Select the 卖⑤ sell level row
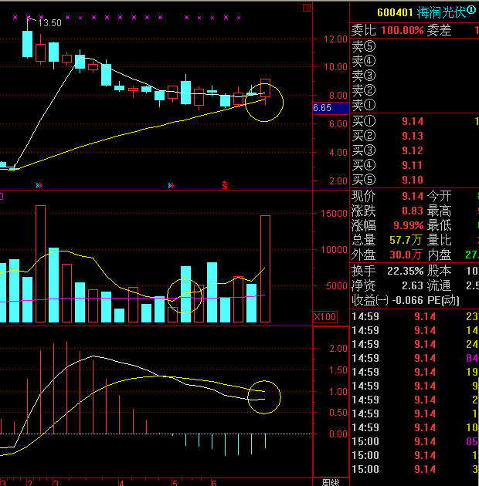Screen dimensions: 479x486 (414, 46)
